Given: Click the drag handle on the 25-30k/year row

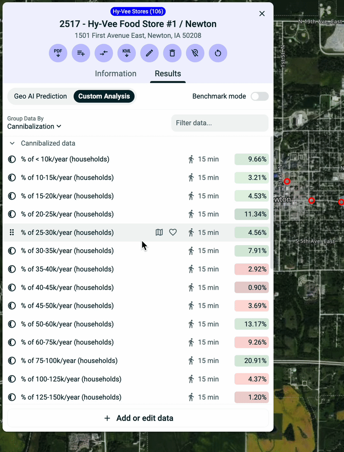Looking at the screenshot, I should (x=12, y=232).
